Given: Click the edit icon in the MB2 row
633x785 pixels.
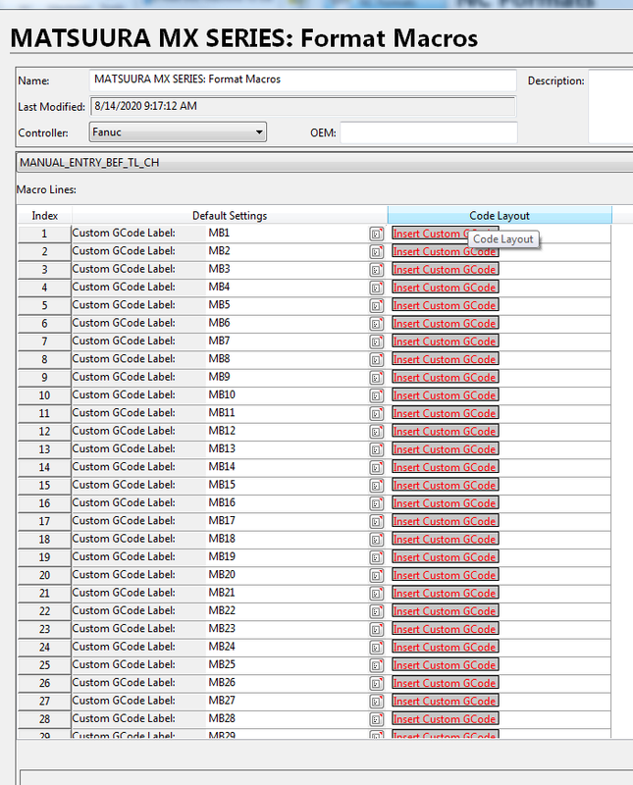Looking at the screenshot, I should (x=377, y=252).
